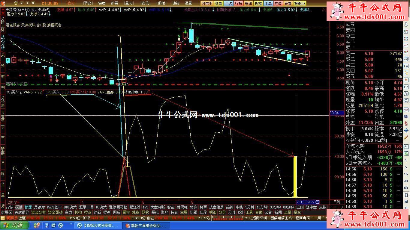The image size is (410, 230).
Task: Click the yellow signal bar in RSI chart
Action: [295, 176]
